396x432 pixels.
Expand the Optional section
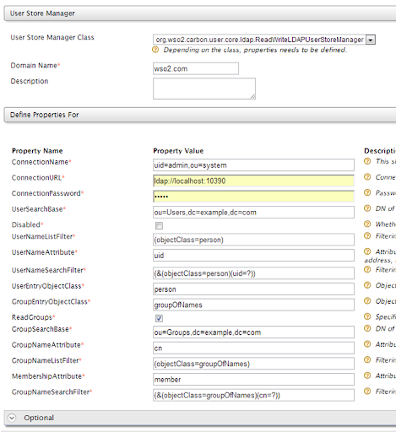(x=12, y=418)
